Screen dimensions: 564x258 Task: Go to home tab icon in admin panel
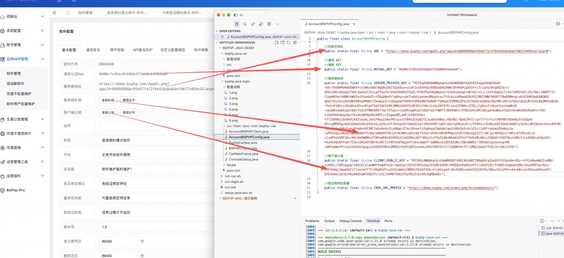point(69,13)
